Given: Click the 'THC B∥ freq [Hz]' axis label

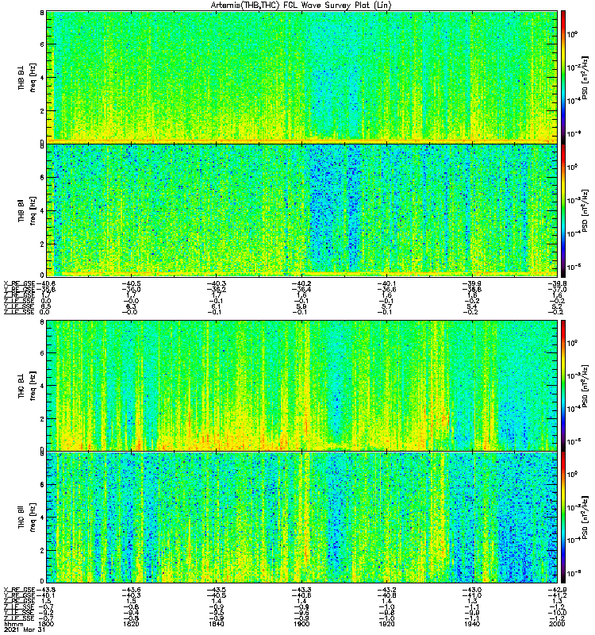Looking at the screenshot, I should (27, 518).
